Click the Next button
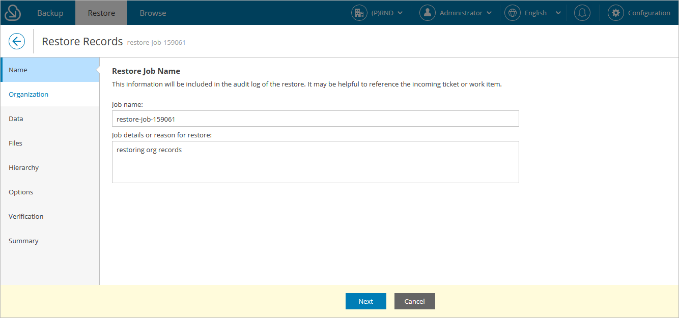Image resolution: width=679 pixels, height=318 pixels. [x=366, y=301]
